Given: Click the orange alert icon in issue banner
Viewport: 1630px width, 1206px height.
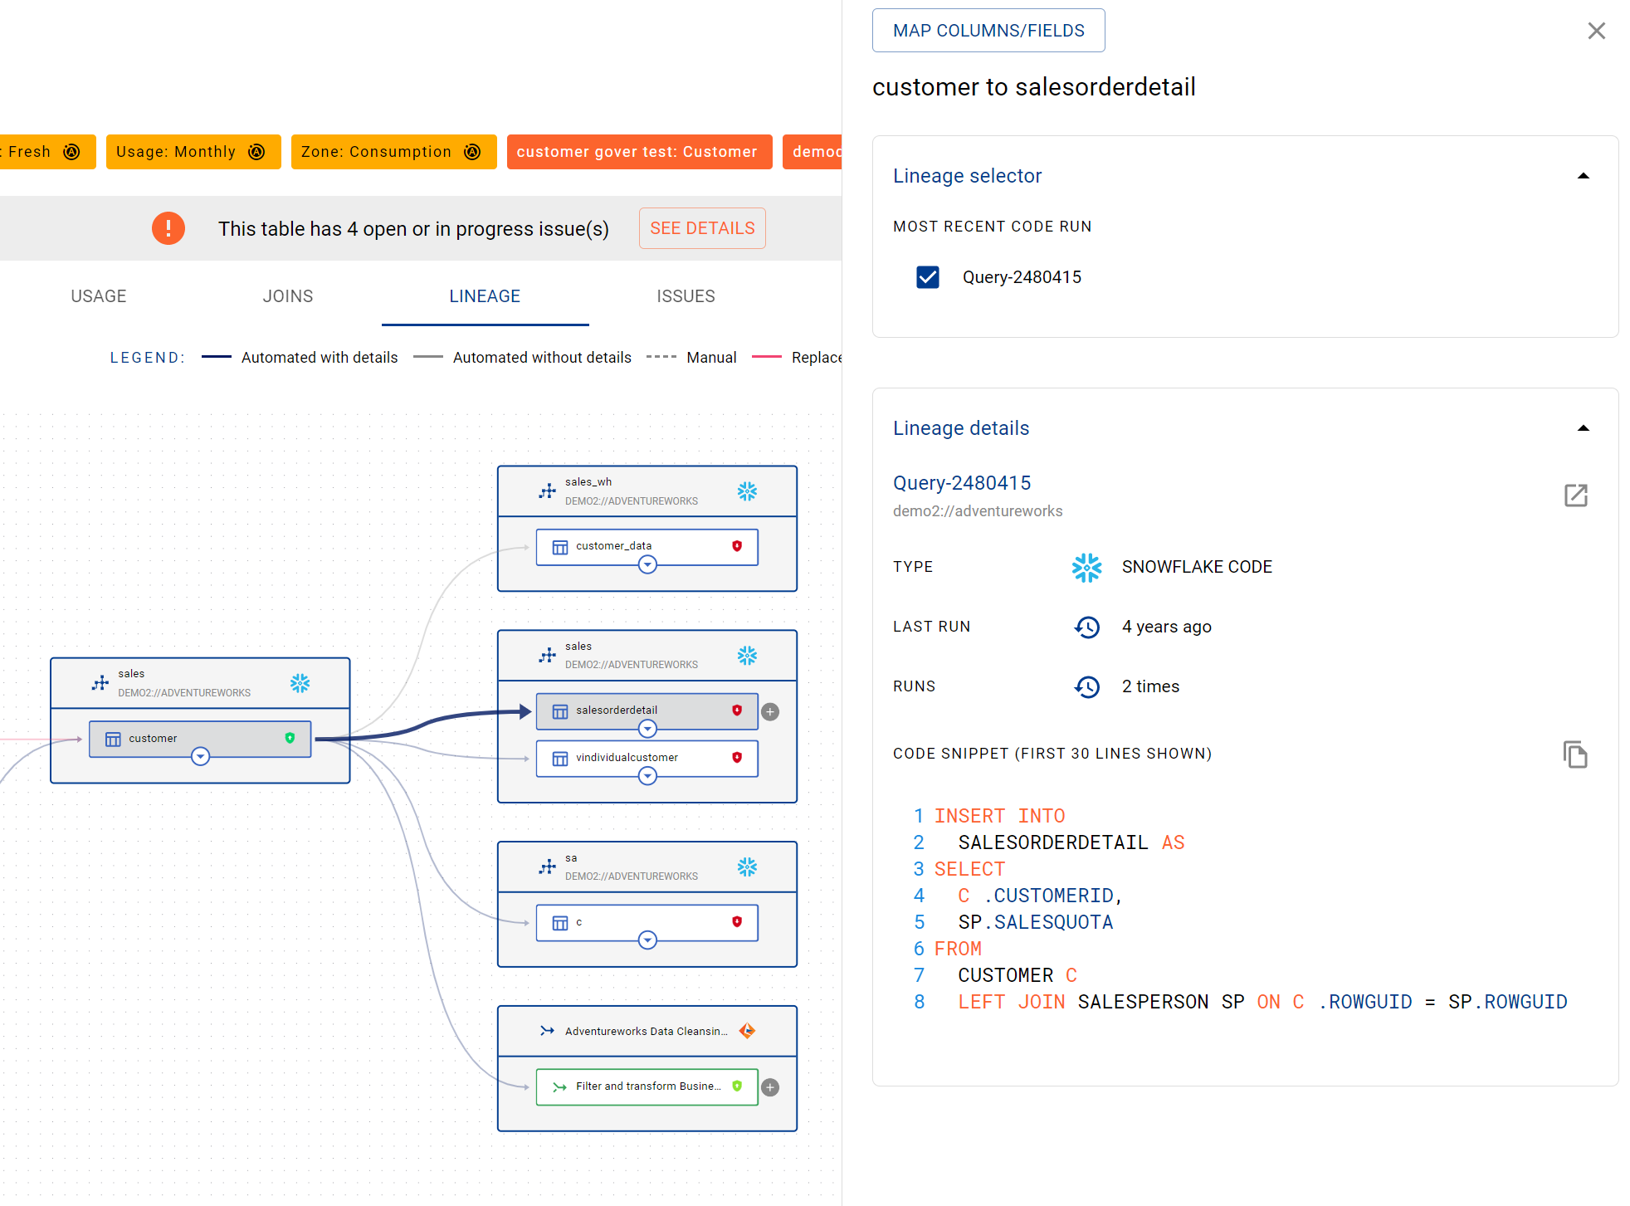Looking at the screenshot, I should (168, 228).
